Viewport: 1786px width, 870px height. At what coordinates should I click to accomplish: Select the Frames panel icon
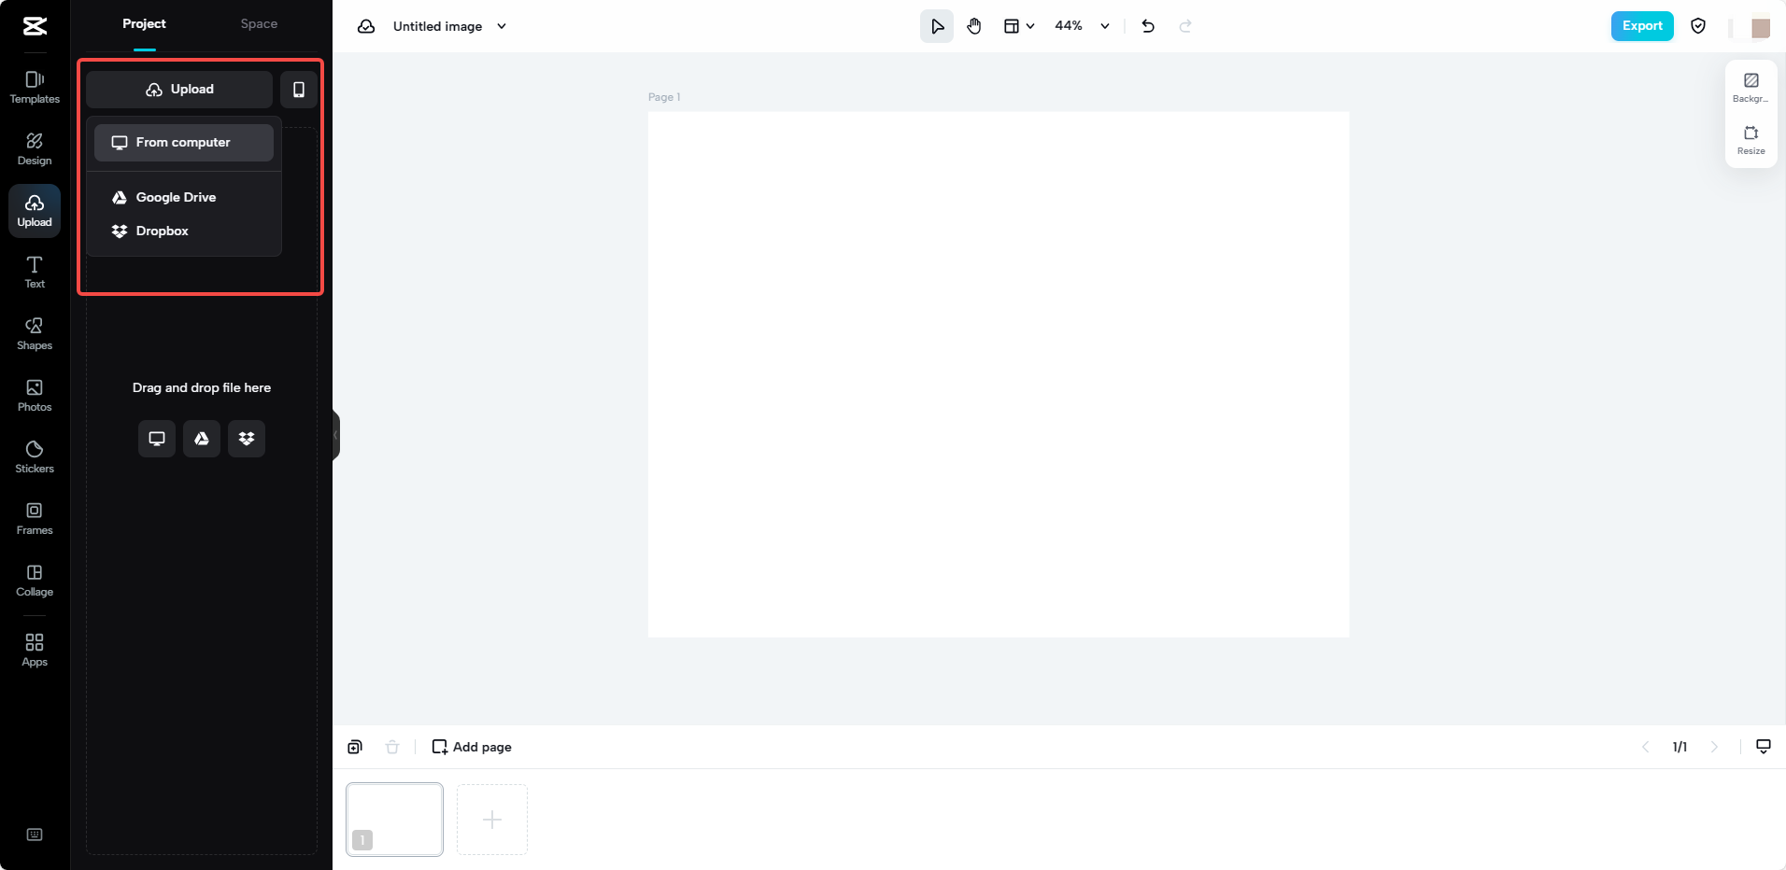(x=35, y=518)
